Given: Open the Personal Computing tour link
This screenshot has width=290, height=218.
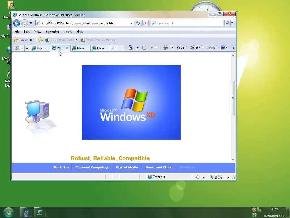Looking at the screenshot, I should tap(92, 167).
